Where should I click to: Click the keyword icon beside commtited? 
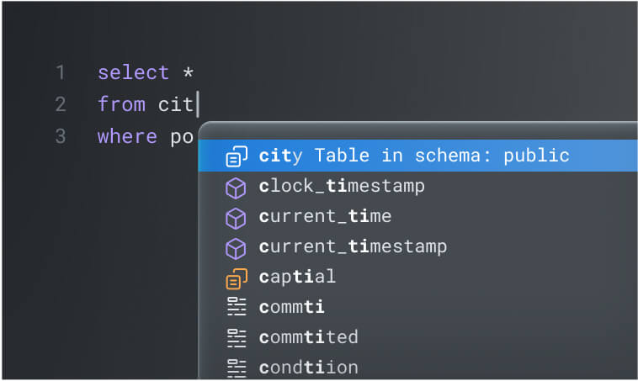point(237,337)
